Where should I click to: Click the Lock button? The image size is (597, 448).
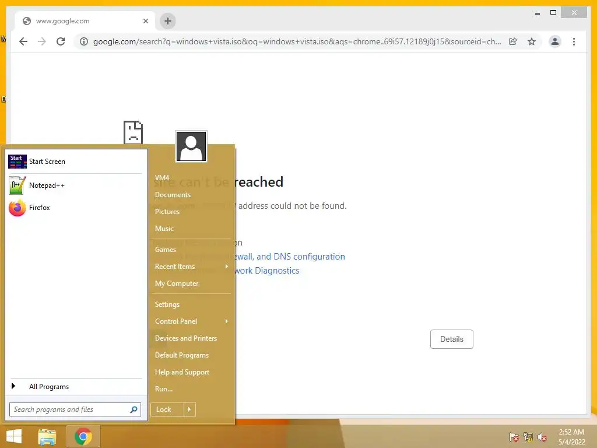(x=167, y=409)
